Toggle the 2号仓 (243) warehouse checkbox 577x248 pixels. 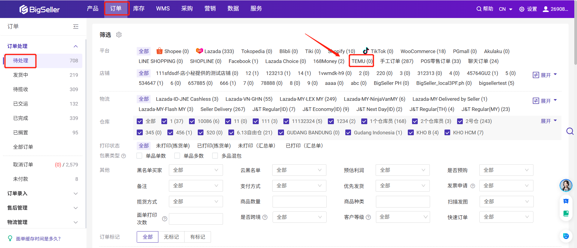coord(460,121)
